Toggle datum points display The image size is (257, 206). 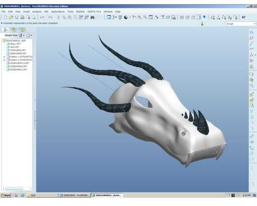tap(224, 17)
